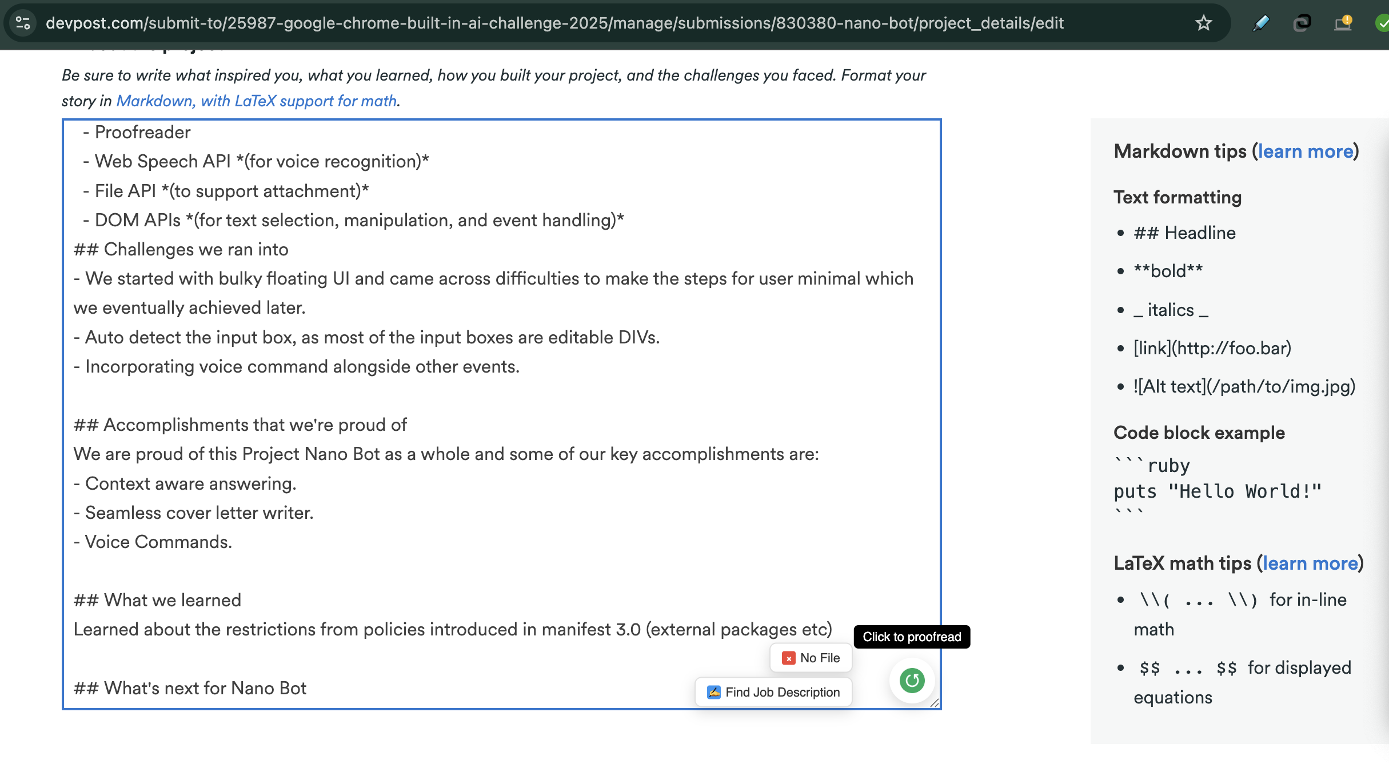Click the devpost URL in address bar

point(554,23)
